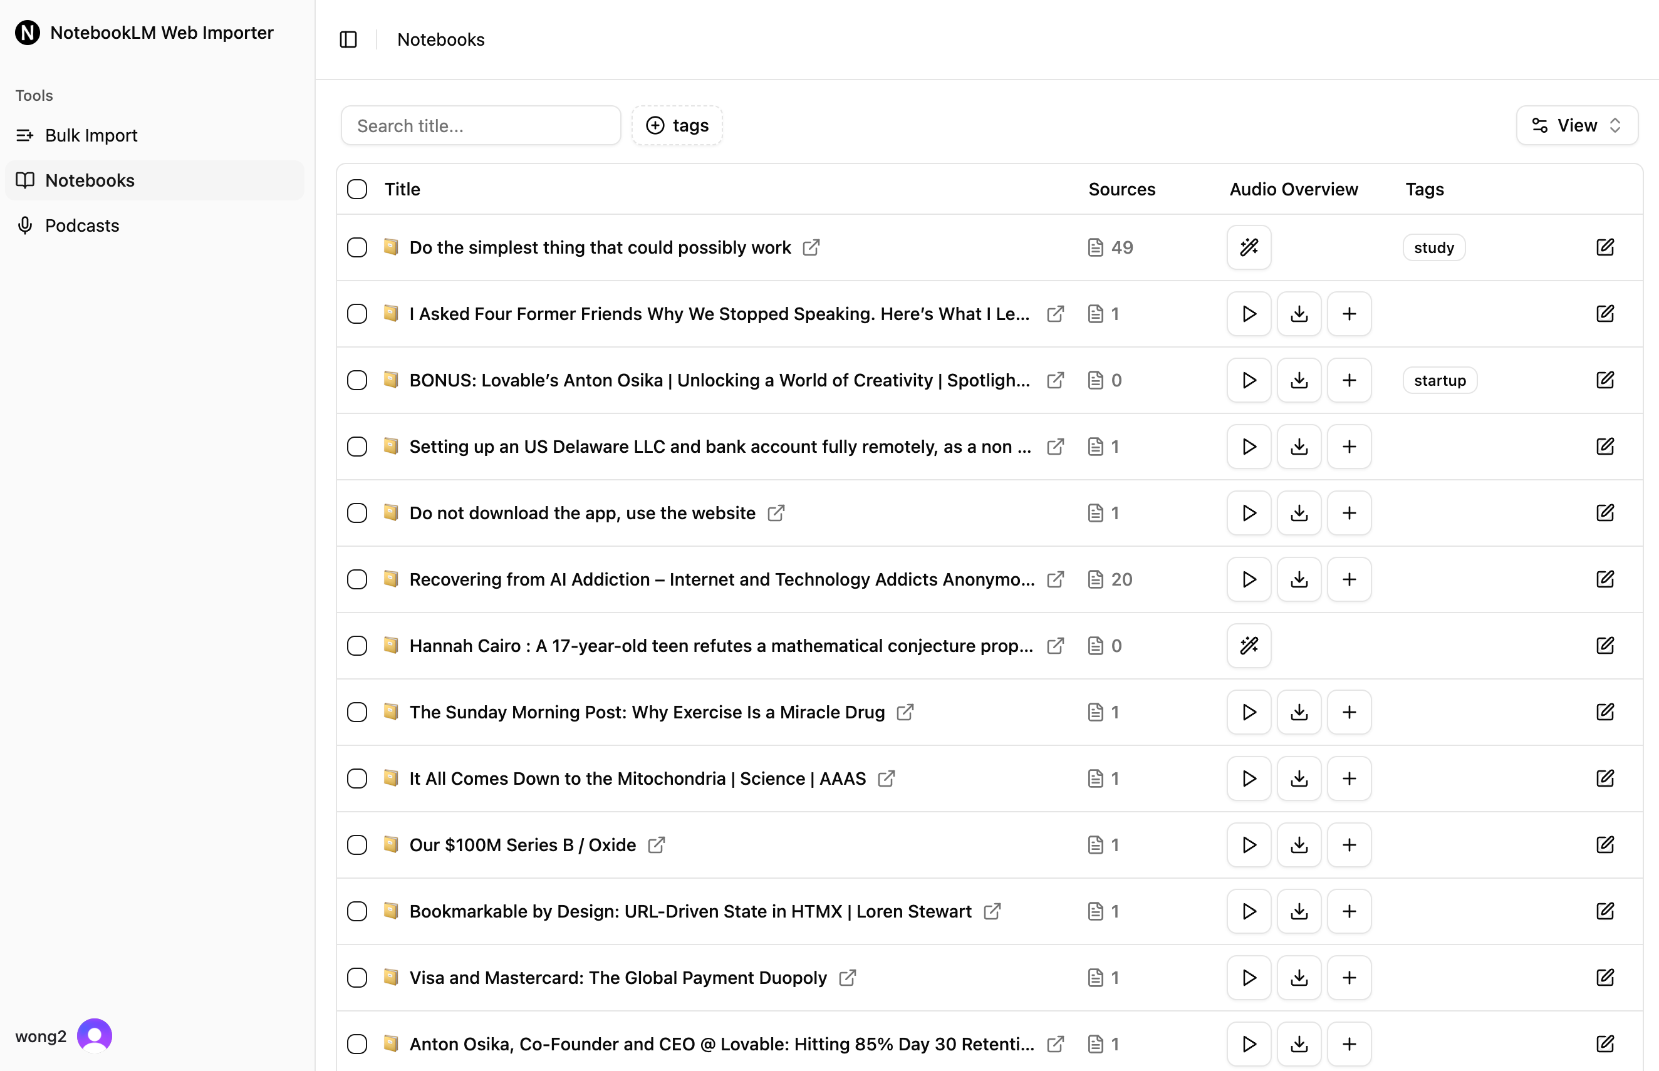Image resolution: width=1659 pixels, height=1071 pixels.
Task: Play audio for Mitochondria Science AAAS row
Action: tap(1249, 779)
